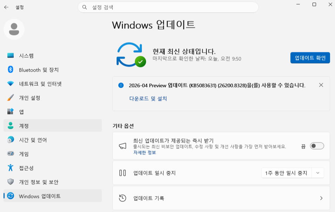Click the pause icon beside 업데이트 일시 중지
The image size is (335, 212).
click(123, 173)
